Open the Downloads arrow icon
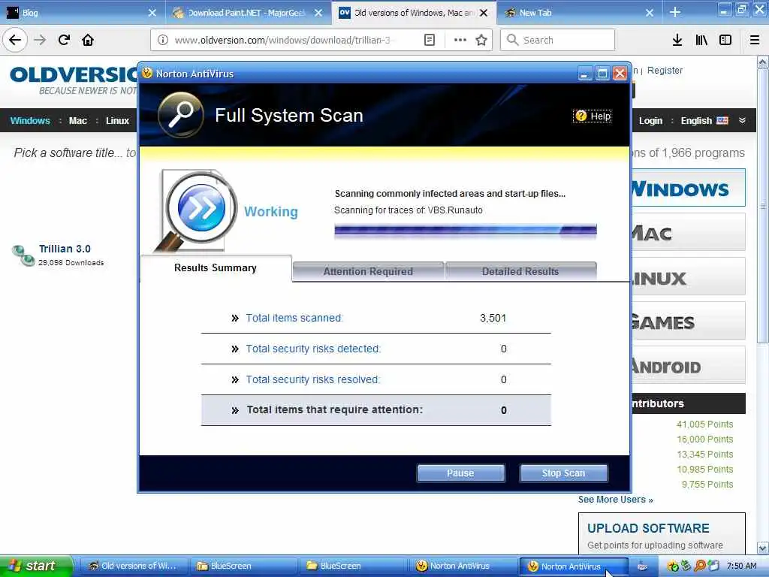This screenshot has height=577, width=769. point(677,40)
